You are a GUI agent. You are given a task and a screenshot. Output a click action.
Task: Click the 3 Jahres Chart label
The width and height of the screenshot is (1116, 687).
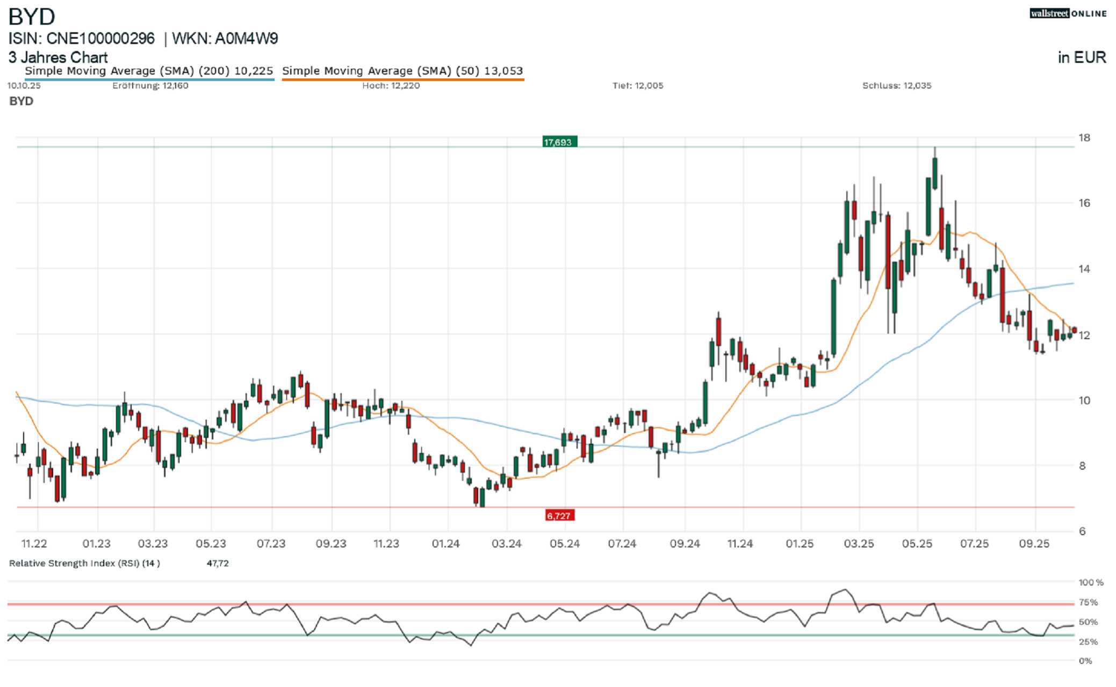click(x=58, y=57)
